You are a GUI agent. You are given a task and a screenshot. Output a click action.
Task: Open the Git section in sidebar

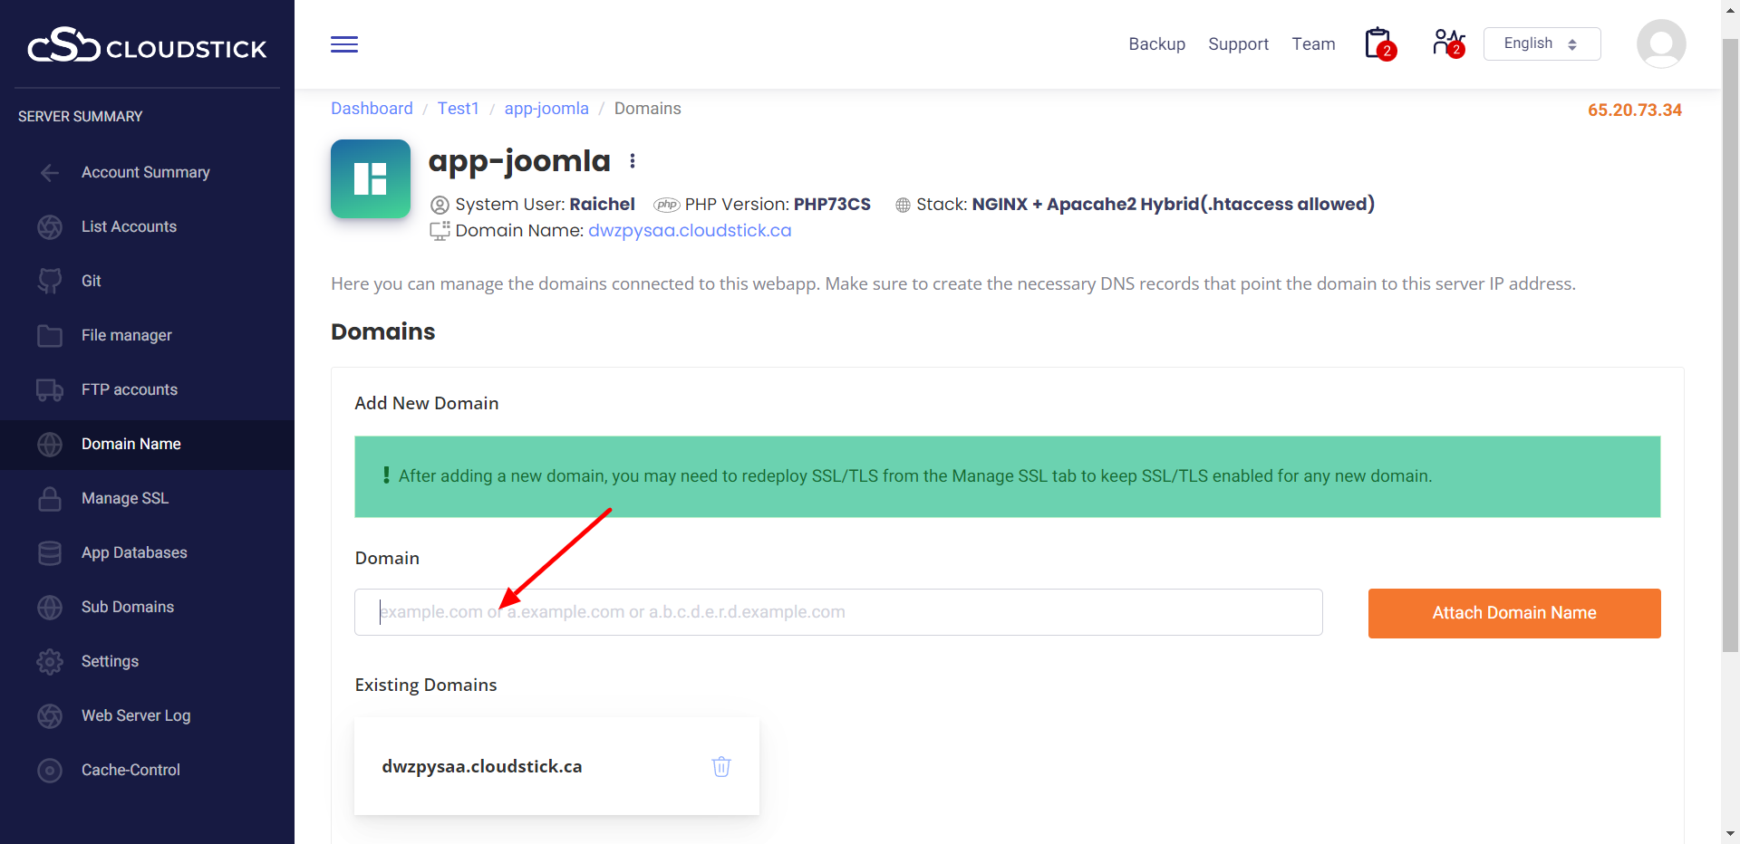pyautogui.click(x=91, y=281)
